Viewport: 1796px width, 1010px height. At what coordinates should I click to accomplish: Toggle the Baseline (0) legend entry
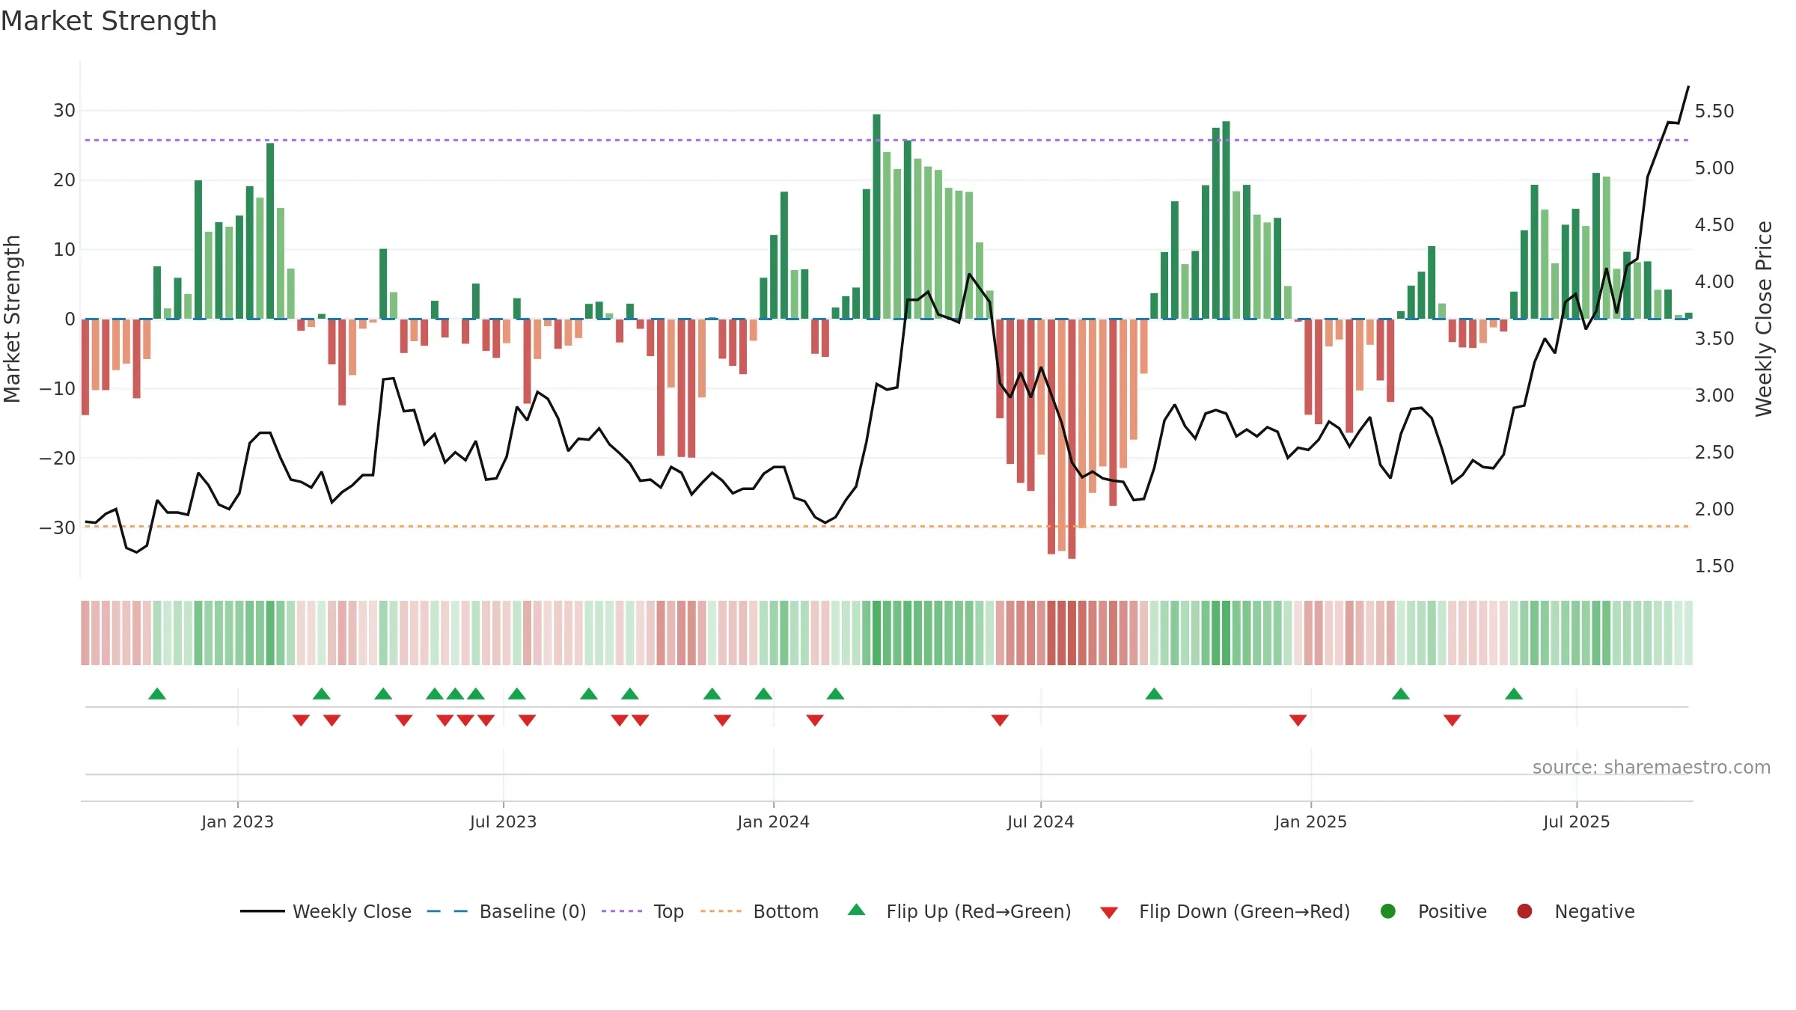point(507,911)
